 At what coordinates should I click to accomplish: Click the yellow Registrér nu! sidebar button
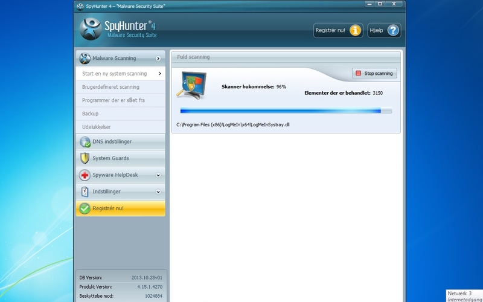(x=120, y=208)
